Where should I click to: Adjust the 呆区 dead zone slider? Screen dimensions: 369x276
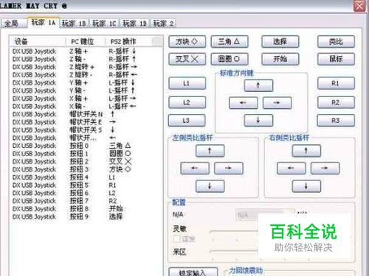pyautogui.click(x=234, y=251)
